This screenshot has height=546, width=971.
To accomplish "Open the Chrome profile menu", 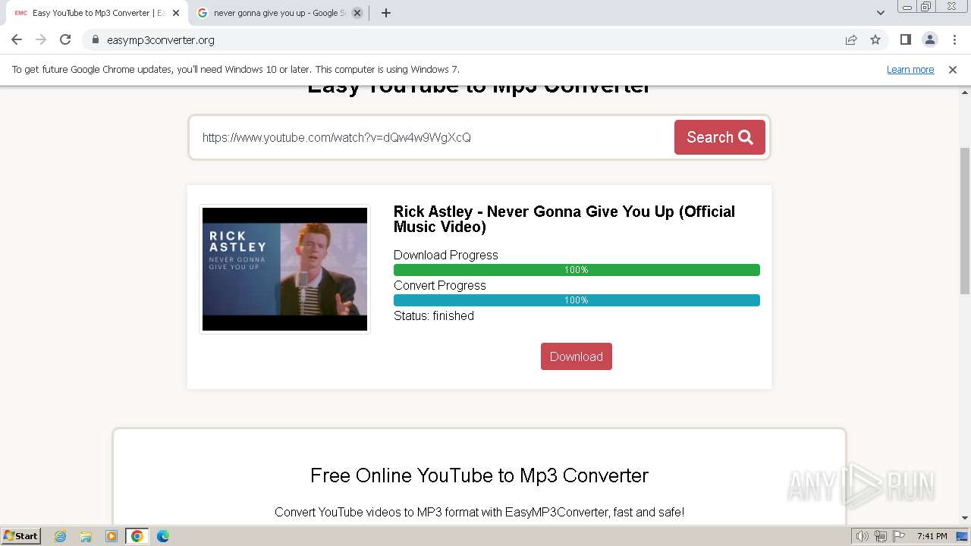I will click(x=930, y=39).
